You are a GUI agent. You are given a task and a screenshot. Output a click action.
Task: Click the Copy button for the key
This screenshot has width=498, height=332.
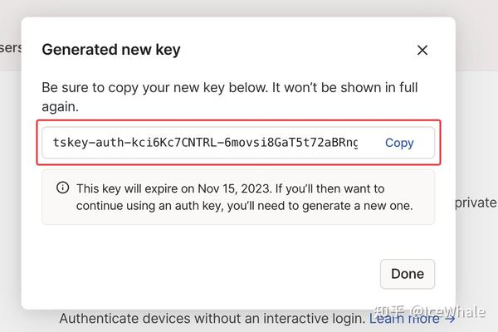(399, 143)
